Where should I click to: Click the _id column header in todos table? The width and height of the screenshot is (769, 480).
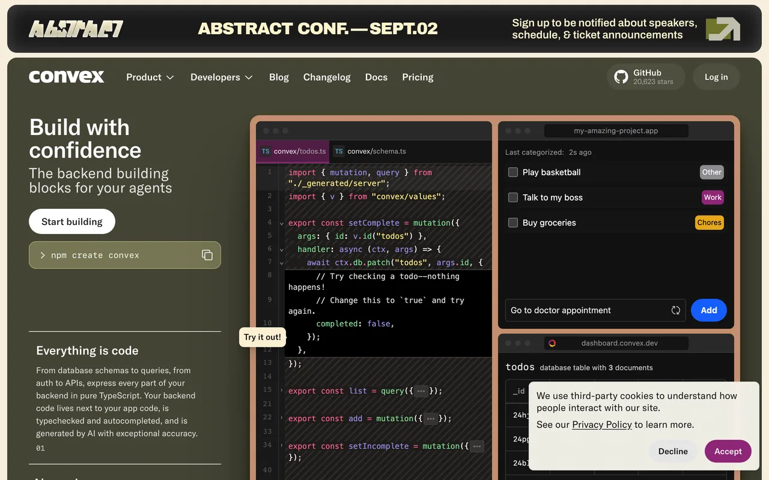pos(519,391)
